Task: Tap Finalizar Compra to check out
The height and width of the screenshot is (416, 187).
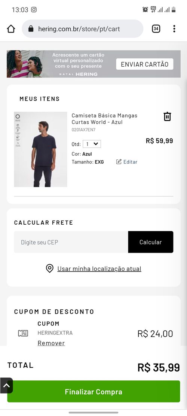Action: tap(93, 391)
